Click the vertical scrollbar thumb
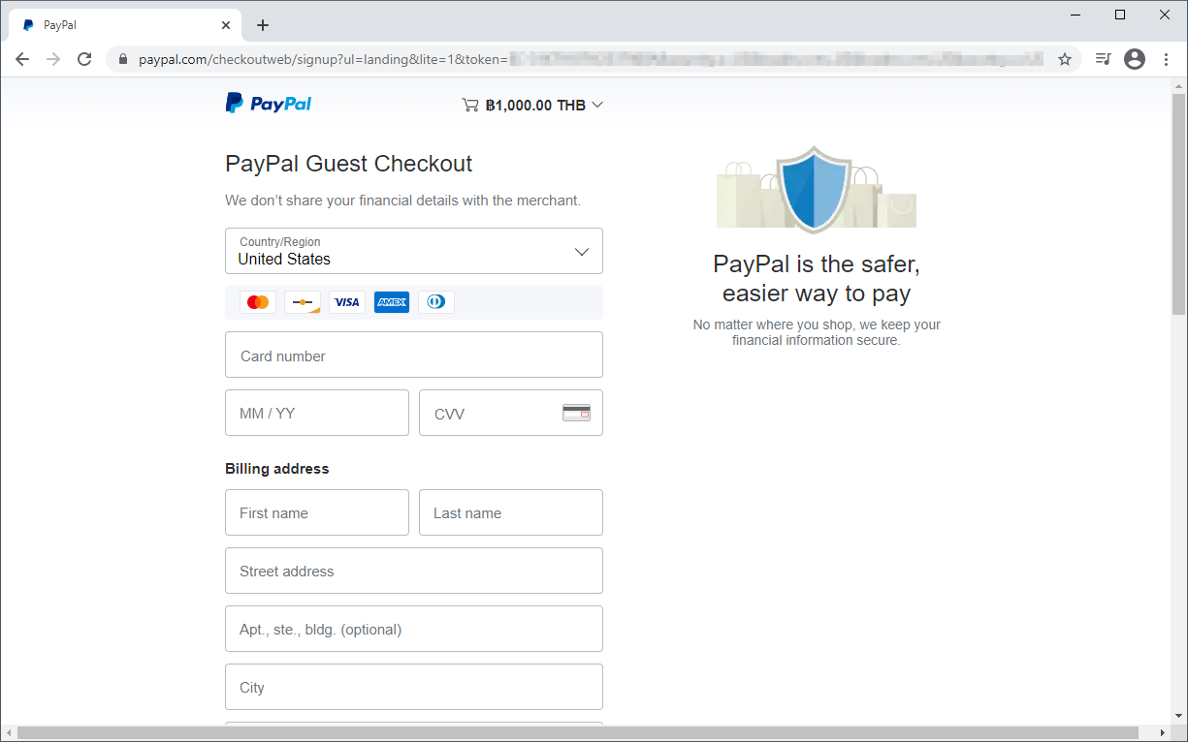 click(1178, 203)
